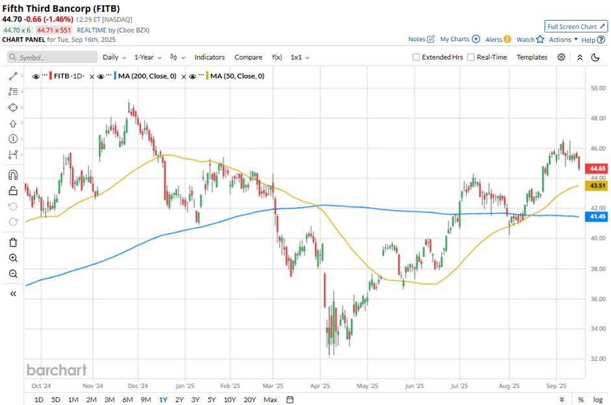Hide the MA 200 line via eye icon
611x405 pixels.
coord(101,77)
